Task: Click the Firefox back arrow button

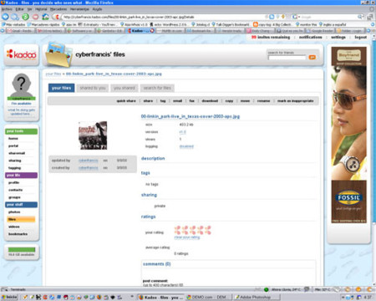Action: (5, 17)
